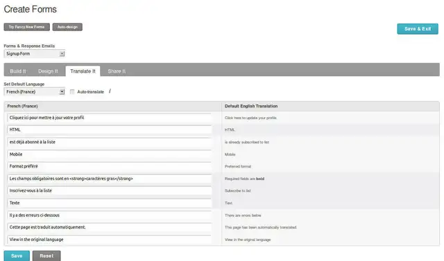Click 'This page has been automatically translated' text
The width and height of the screenshot is (444, 261).
click(x=261, y=227)
